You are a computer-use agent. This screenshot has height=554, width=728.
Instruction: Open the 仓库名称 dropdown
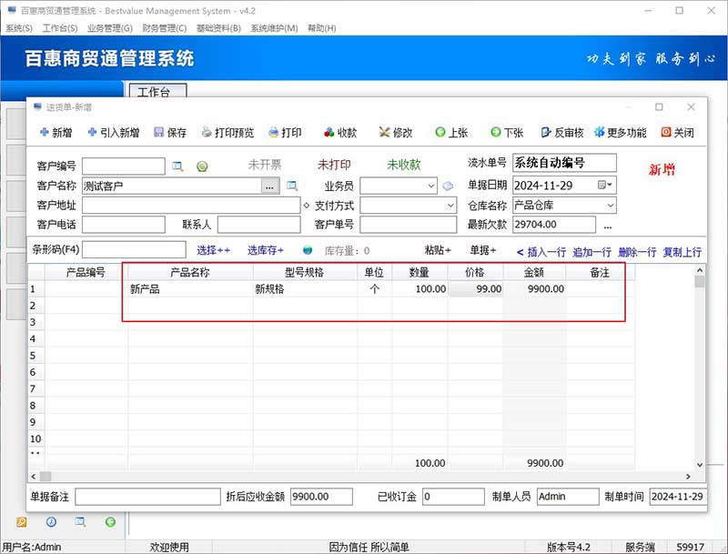[610, 205]
